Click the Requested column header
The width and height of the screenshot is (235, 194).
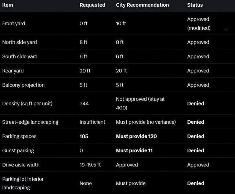92,5
